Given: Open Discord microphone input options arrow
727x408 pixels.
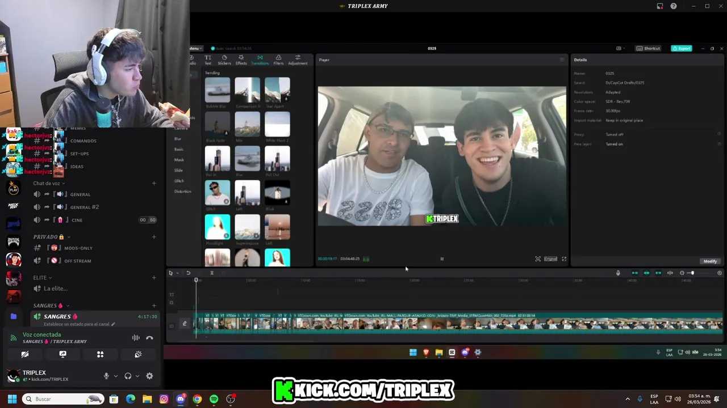Looking at the screenshot, I should pyautogui.click(x=115, y=376).
